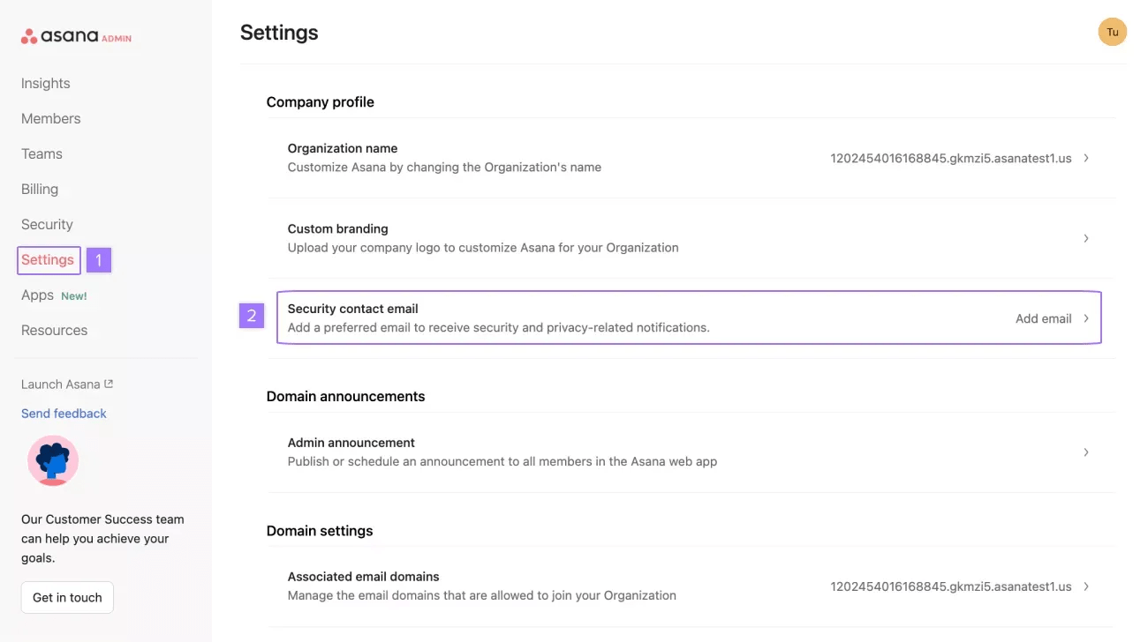Select Insights in the admin sidebar
Screen dimensions: 1148x642
pos(45,83)
